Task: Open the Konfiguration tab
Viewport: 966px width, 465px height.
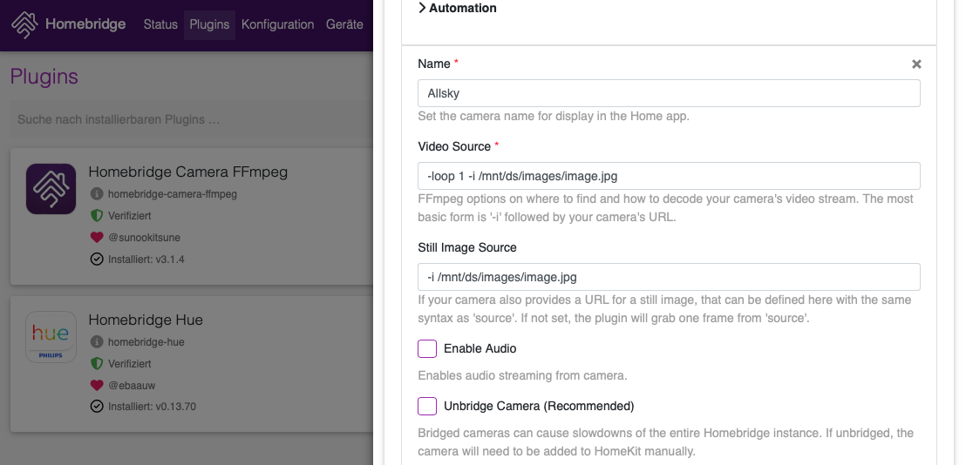Action: (278, 24)
